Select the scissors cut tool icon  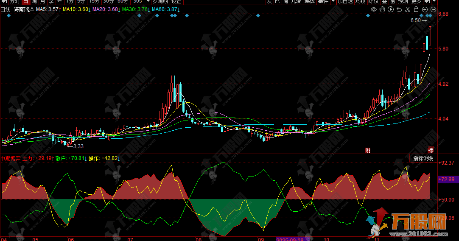(x=408, y=9)
